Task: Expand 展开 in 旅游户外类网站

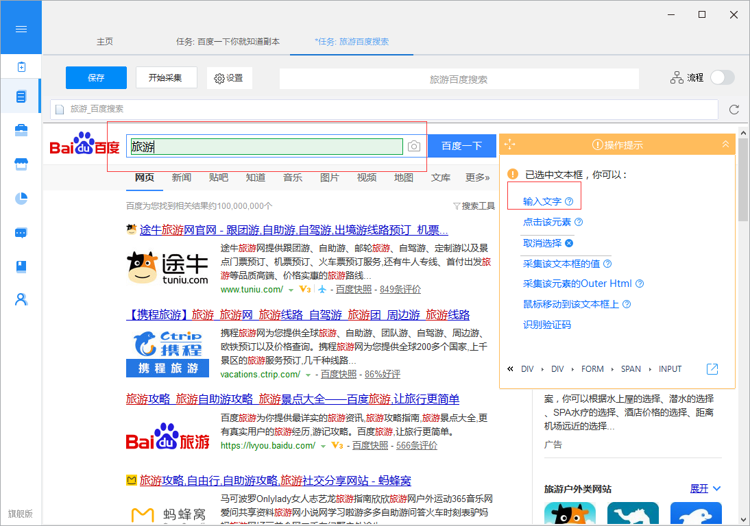Action: click(x=705, y=489)
